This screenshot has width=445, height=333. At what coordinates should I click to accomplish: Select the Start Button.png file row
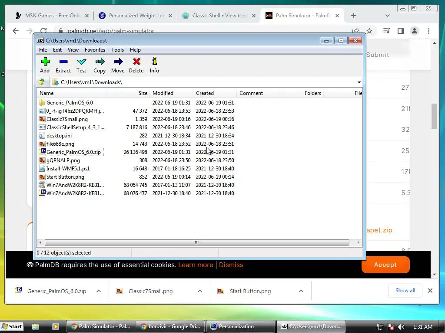click(x=136, y=177)
